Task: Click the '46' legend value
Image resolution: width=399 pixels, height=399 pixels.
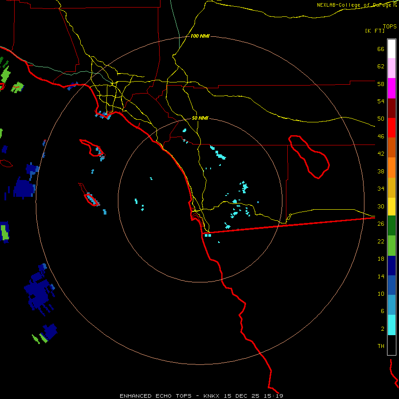Action: click(x=381, y=137)
